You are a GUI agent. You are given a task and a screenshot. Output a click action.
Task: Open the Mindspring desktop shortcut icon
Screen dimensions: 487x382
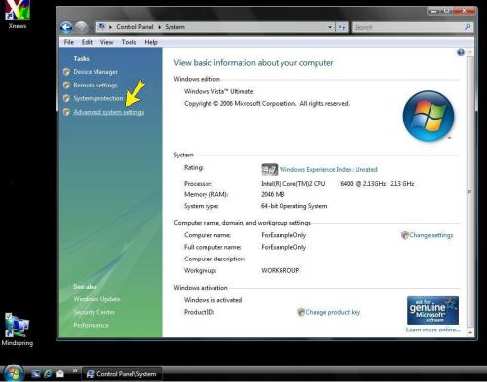pyautogui.click(x=18, y=330)
